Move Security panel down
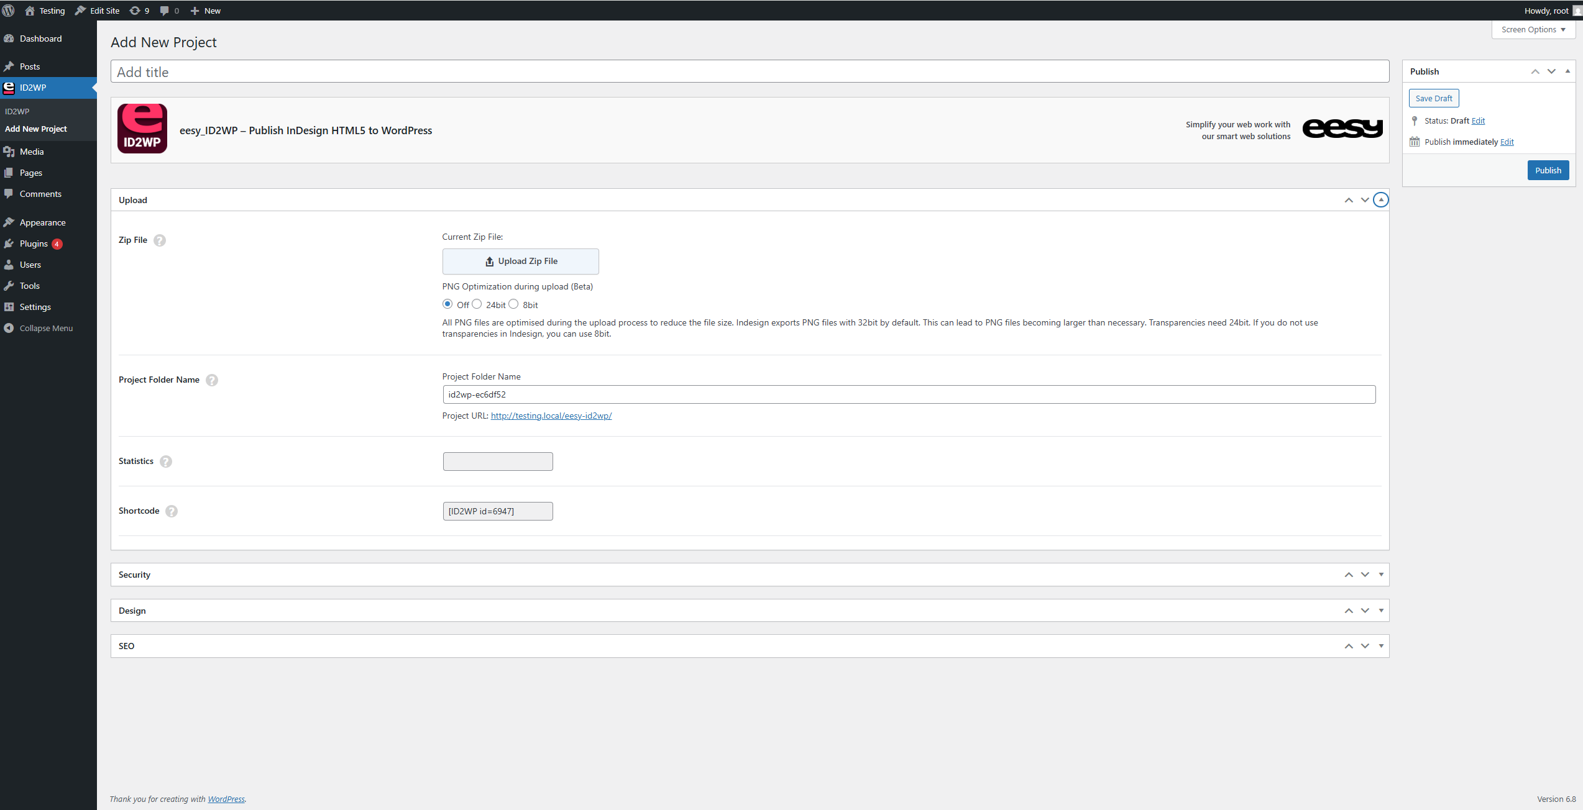1583x810 pixels. pyautogui.click(x=1365, y=575)
